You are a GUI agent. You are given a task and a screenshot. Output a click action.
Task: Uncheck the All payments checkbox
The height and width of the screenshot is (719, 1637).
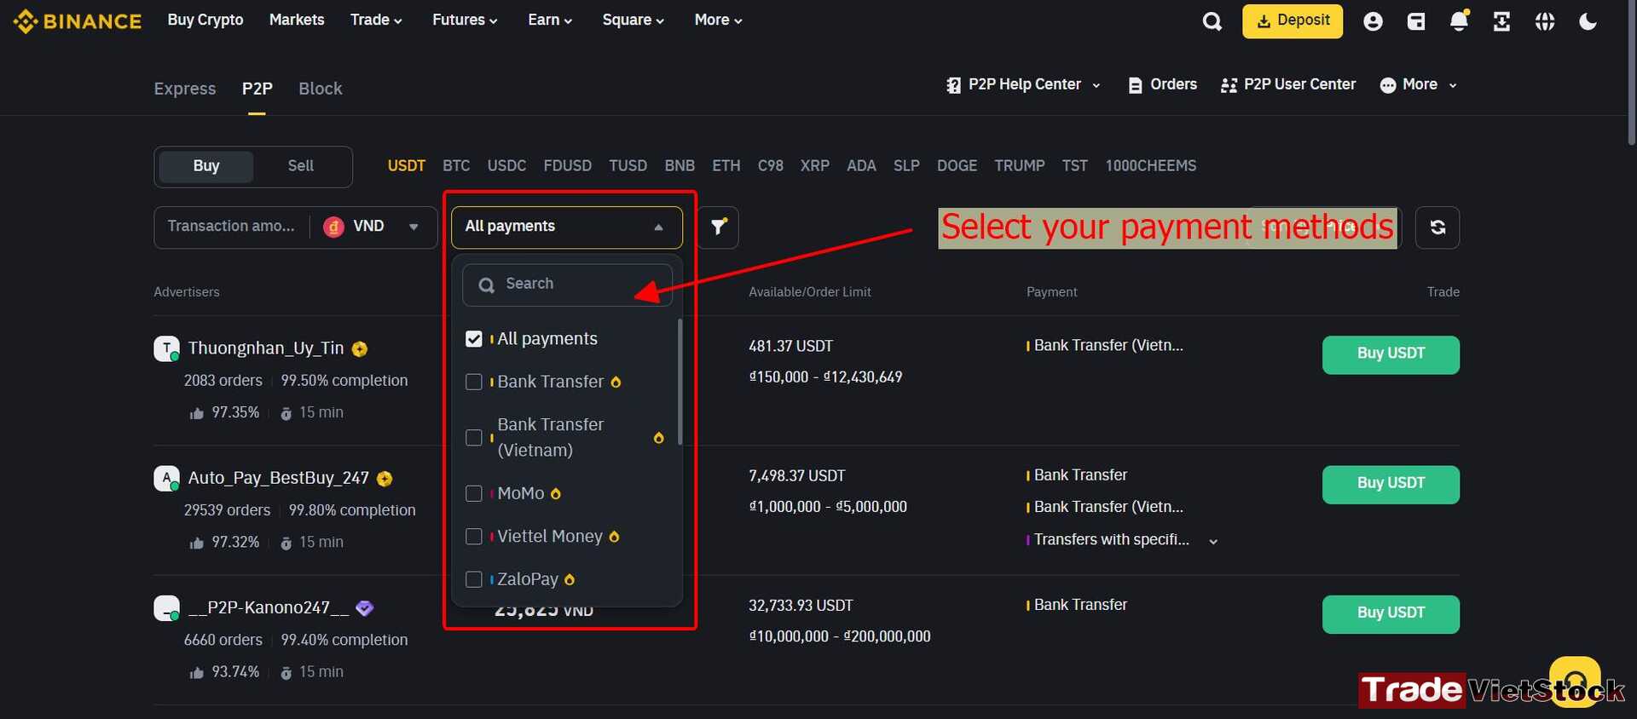474,339
